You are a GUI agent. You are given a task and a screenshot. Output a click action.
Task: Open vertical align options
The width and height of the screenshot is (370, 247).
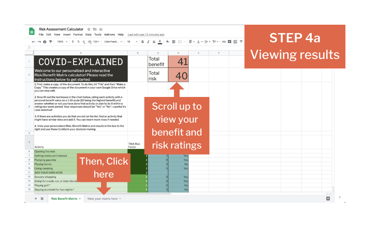pyautogui.click(x=200, y=42)
